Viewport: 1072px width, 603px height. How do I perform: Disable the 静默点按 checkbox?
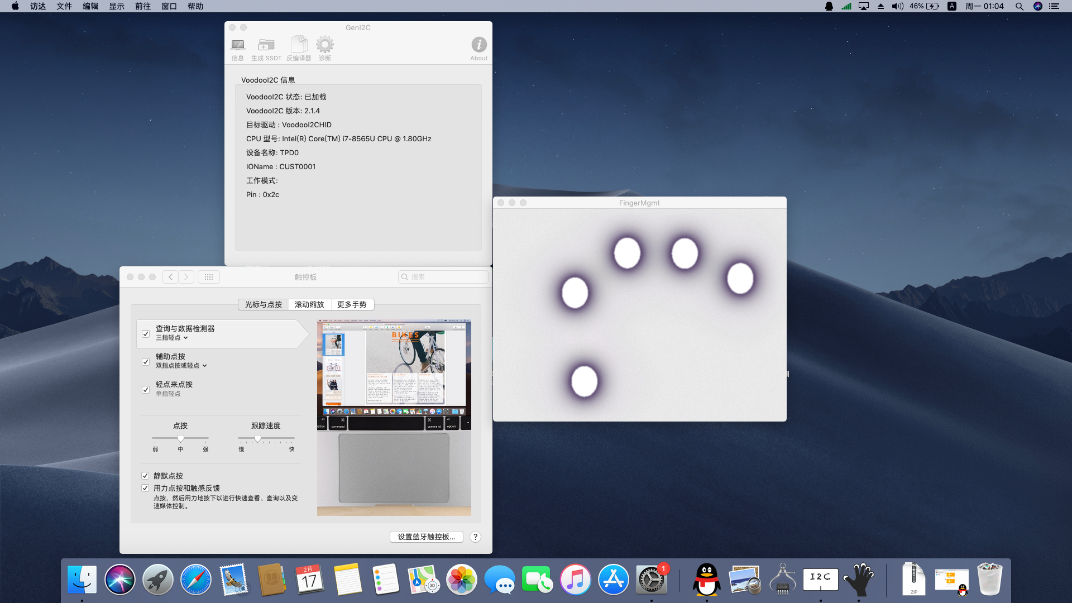pyautogui.click(x=145, y=476)
